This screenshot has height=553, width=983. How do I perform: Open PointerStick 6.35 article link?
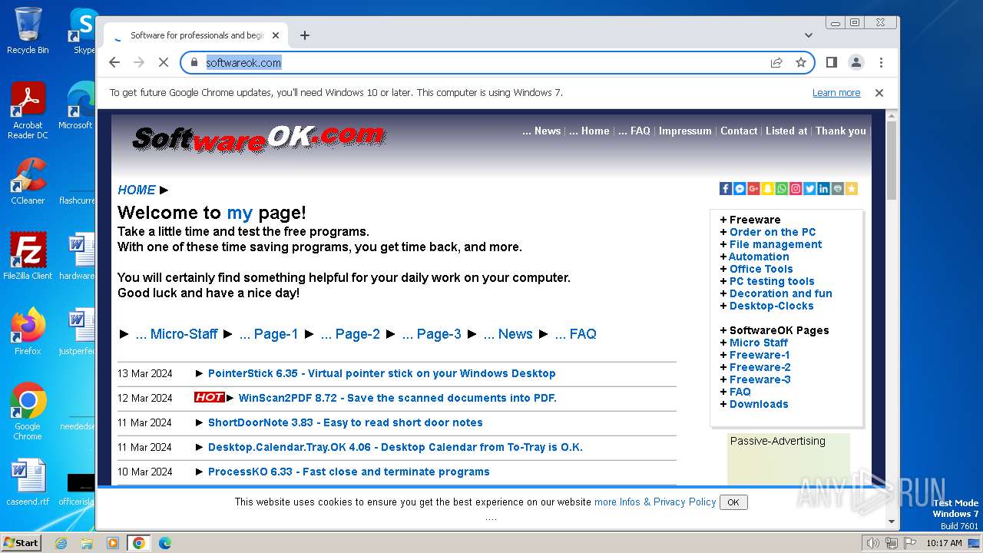point(382,373)
